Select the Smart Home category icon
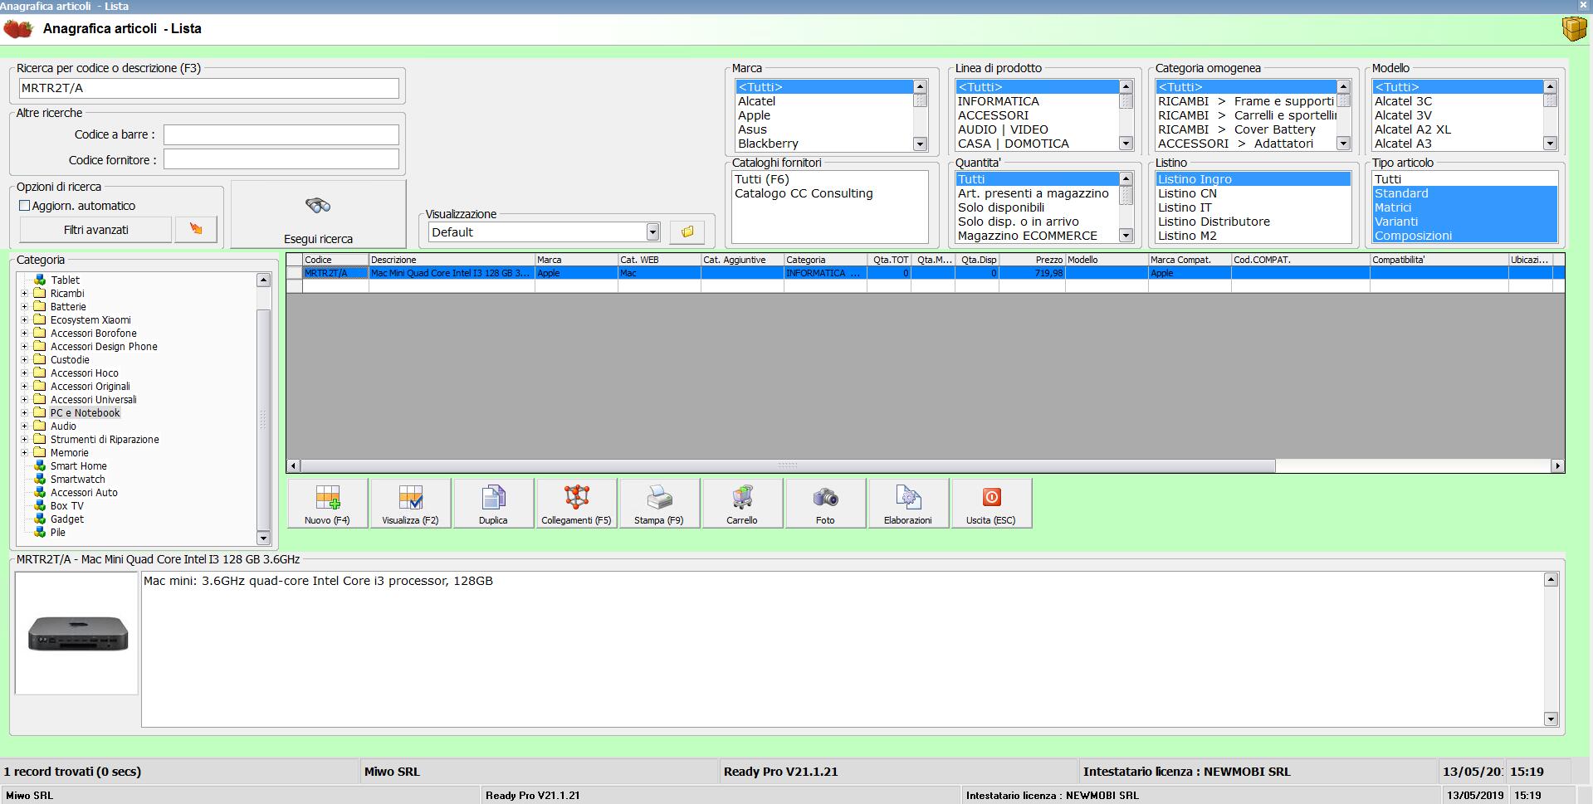 [x=39, y=466]
